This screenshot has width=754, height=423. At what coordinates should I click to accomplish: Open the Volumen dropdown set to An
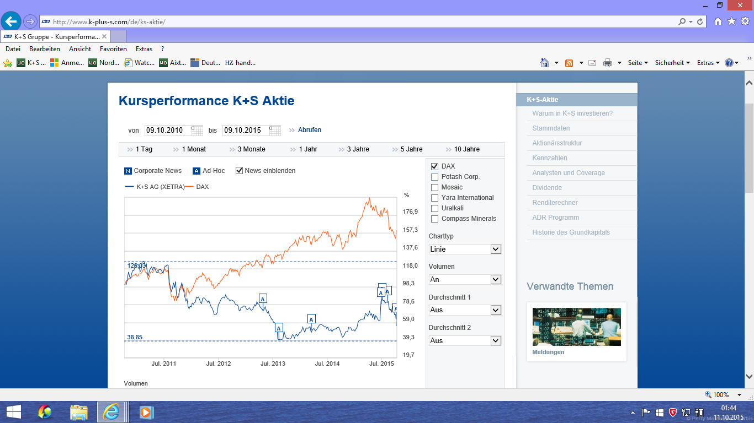(465, 279)
